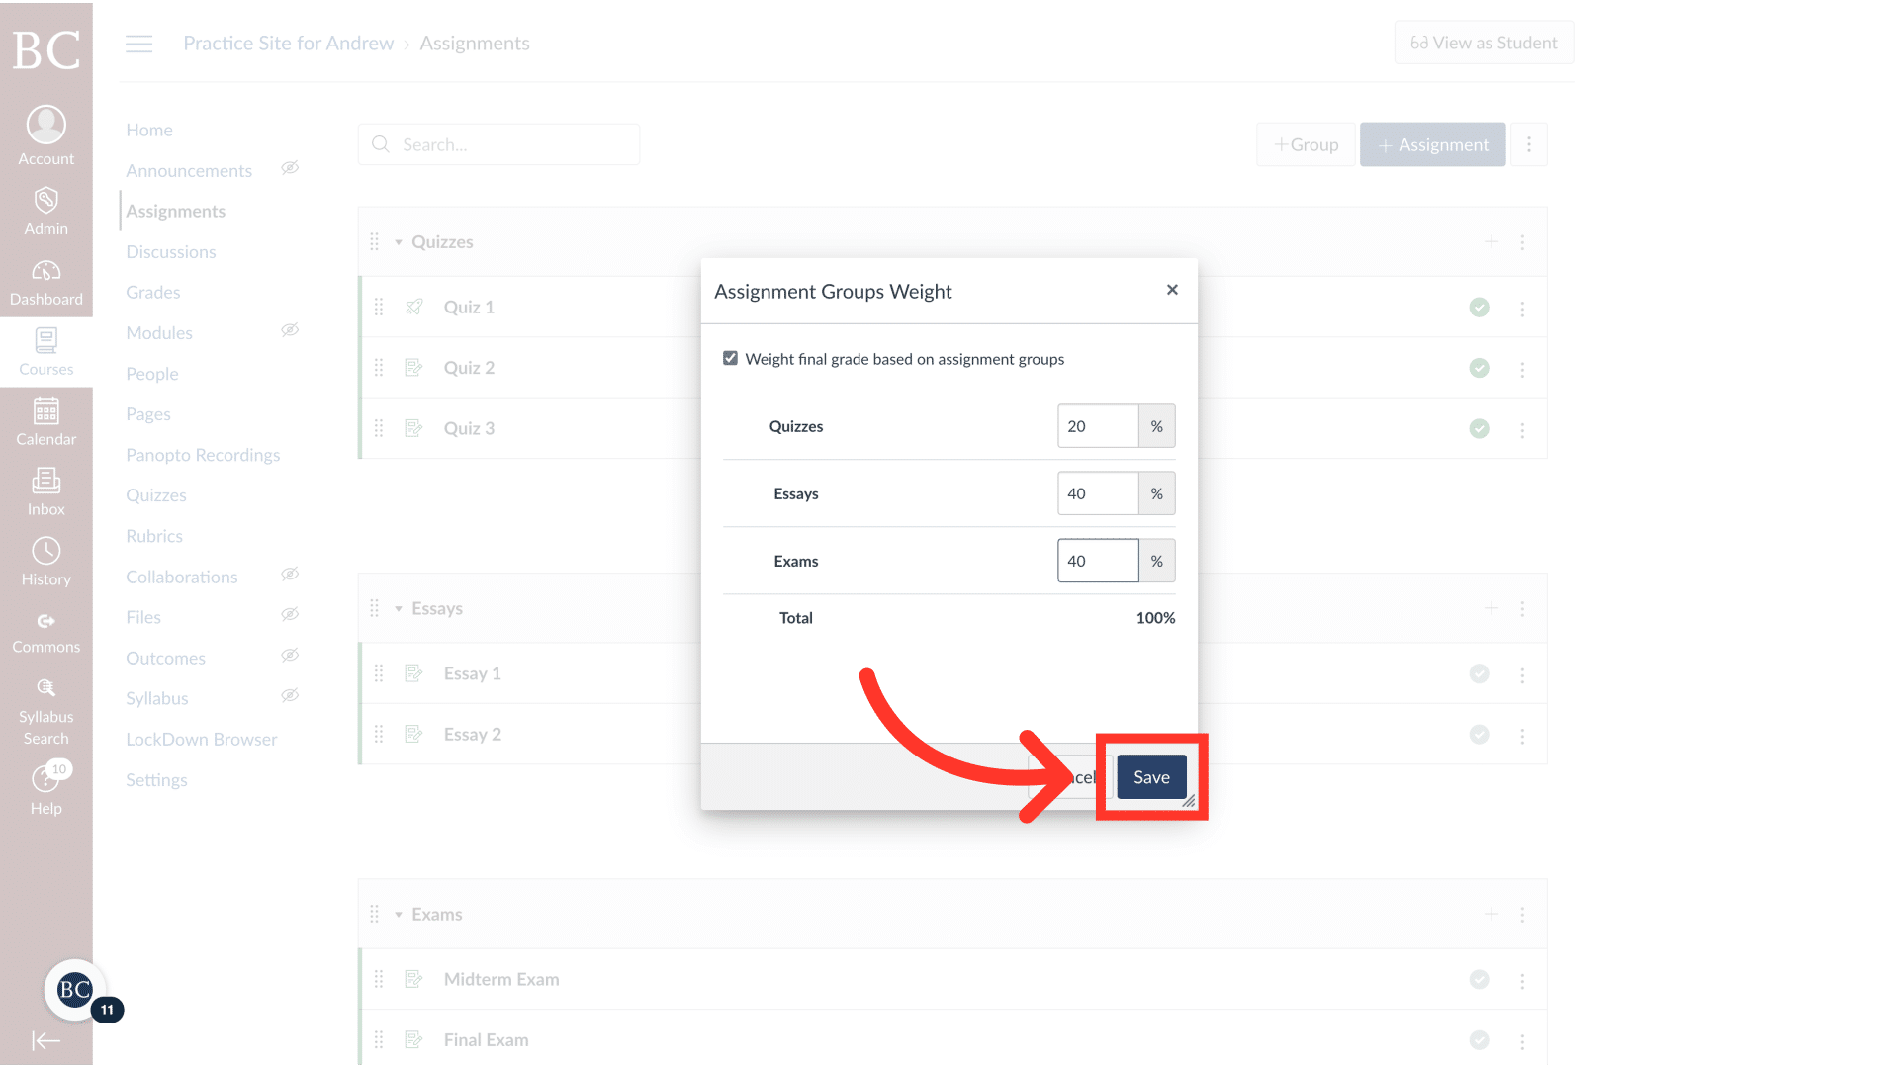This screenshot has height=1068, width=1899.
Task: Collapse the Exams assignment group
Action: (400, 914)
